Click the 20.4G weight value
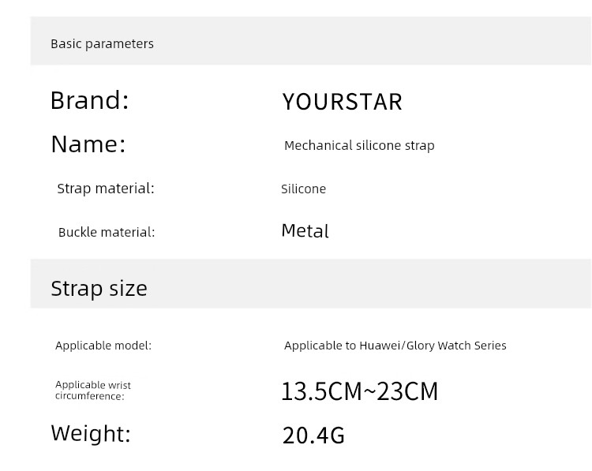This screenshot has height=471, width=592. point(313,435)
